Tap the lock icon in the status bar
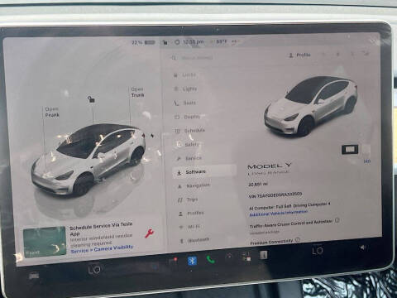Image resolution: width=397 pixels, height=298 pixels. [x=165, y=42]
